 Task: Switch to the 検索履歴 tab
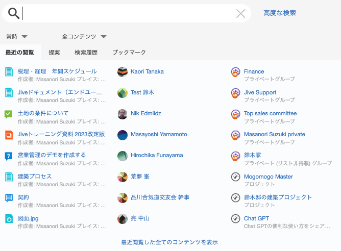86,53
